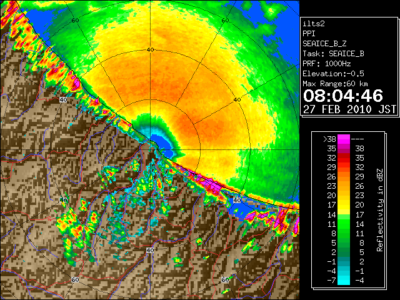Select the 'Task: SEAICE_B' line
The height and width of the screenshot is (300, 400).
tap(333, 54)
